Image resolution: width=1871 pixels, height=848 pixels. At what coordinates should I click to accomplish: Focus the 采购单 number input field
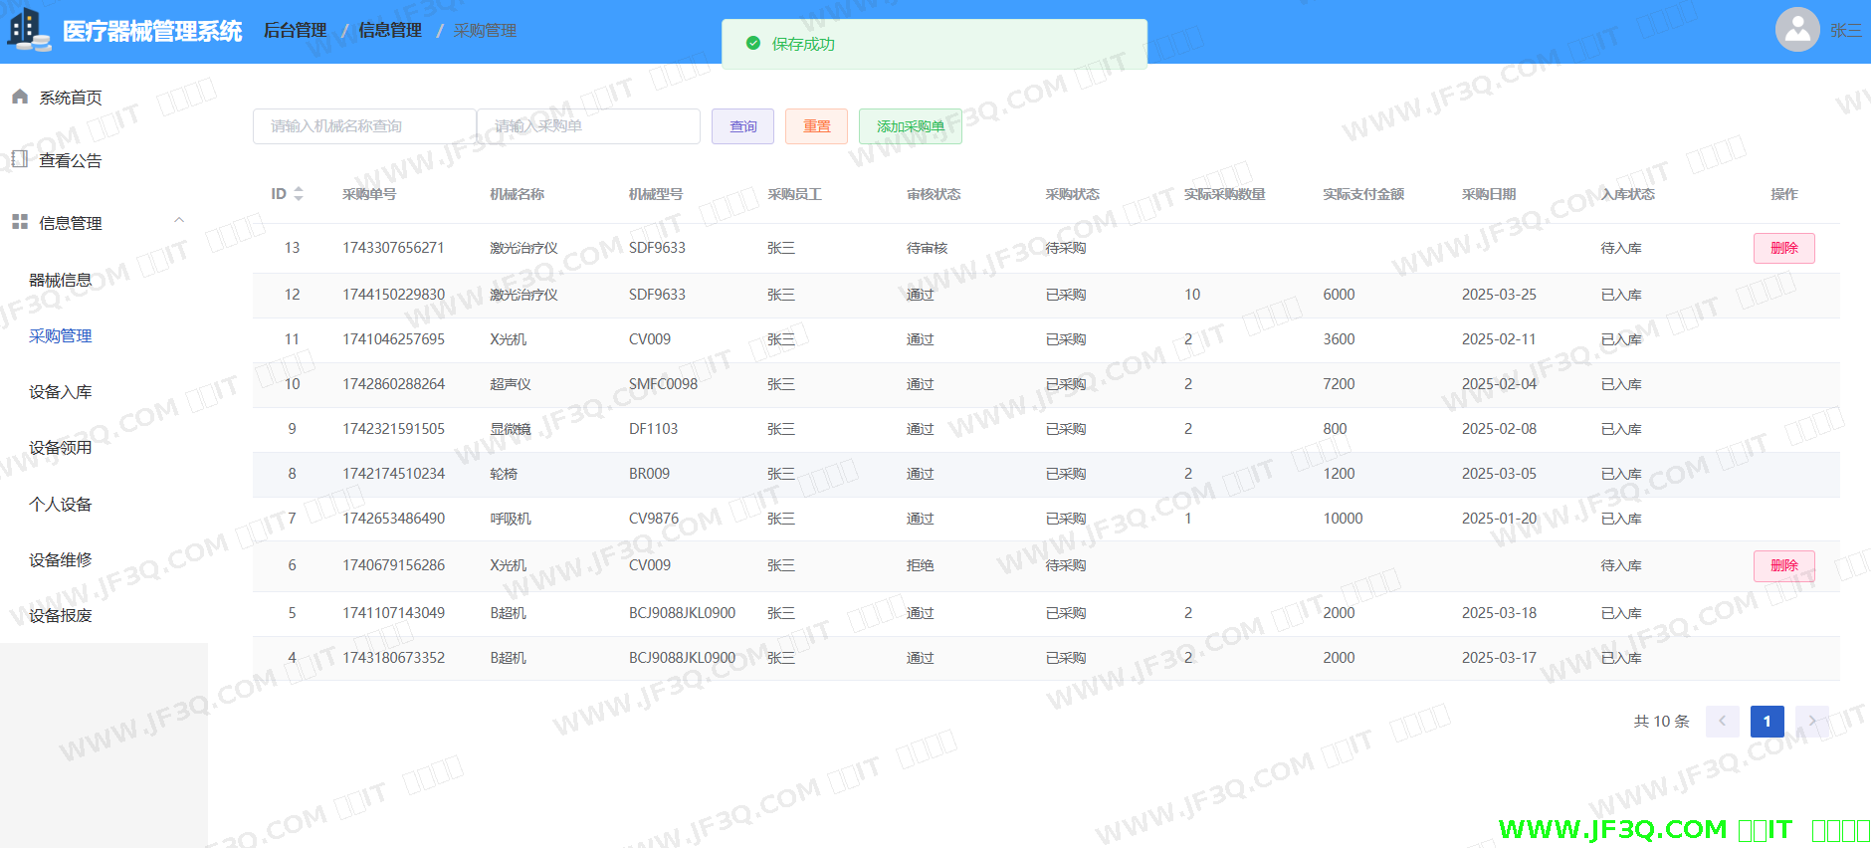588,126
